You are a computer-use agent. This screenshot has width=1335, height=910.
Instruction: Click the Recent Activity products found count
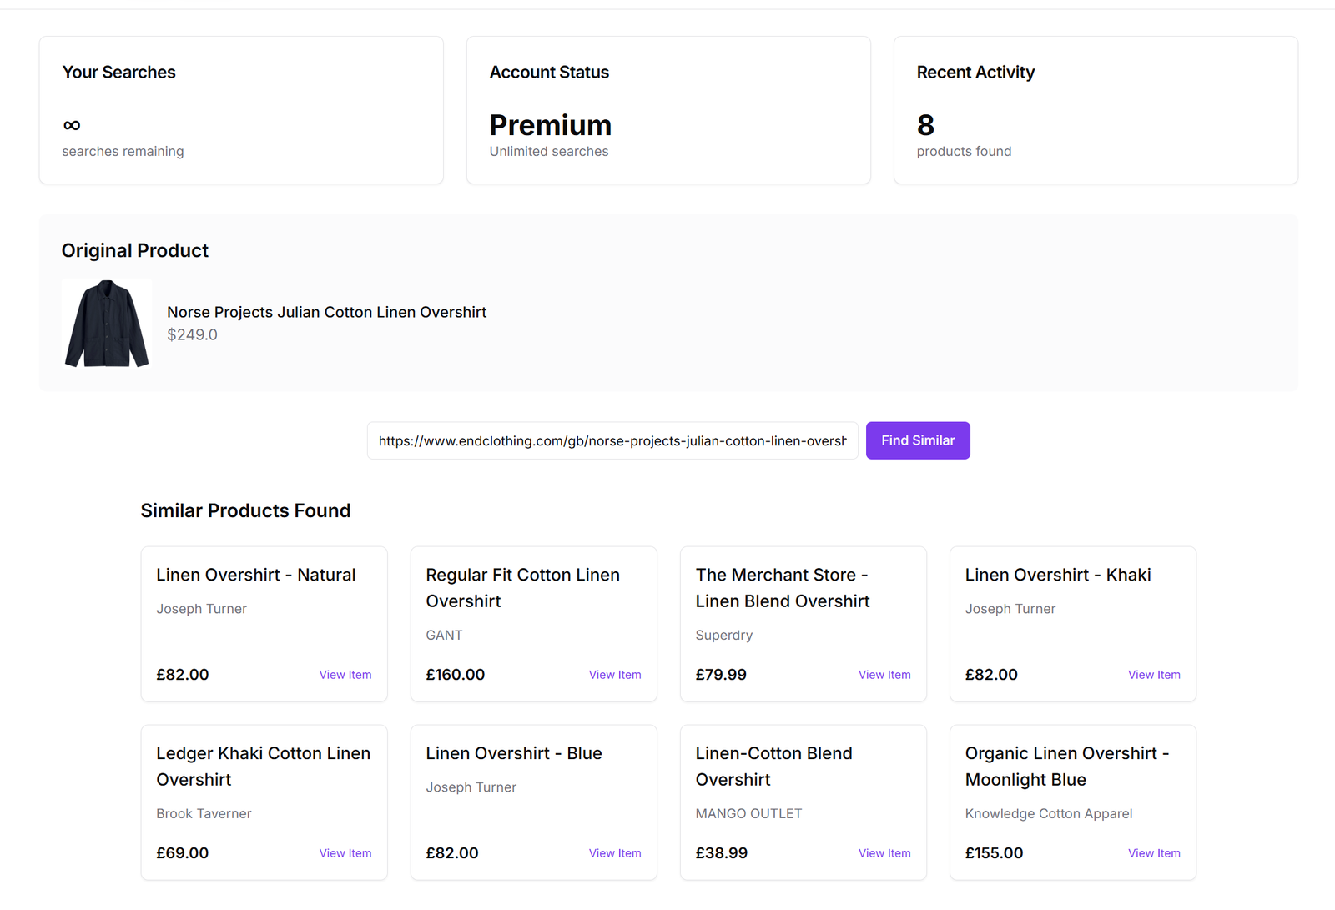(925, 125)
